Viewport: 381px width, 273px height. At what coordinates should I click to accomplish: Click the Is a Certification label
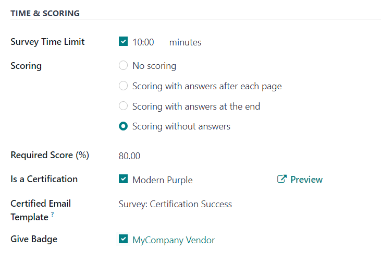(x=44, y=179)
